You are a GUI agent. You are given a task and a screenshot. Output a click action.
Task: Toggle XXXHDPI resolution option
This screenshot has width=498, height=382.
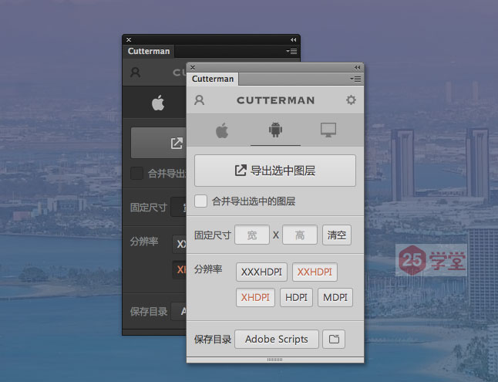tap(261, 272)
